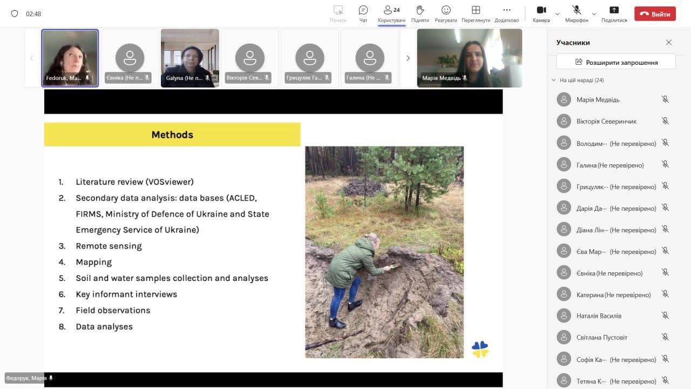The width and height of the screenshot is (691, 389).
Task: Select Наталія Васильєв in participants list
Action: click(599, 316)
